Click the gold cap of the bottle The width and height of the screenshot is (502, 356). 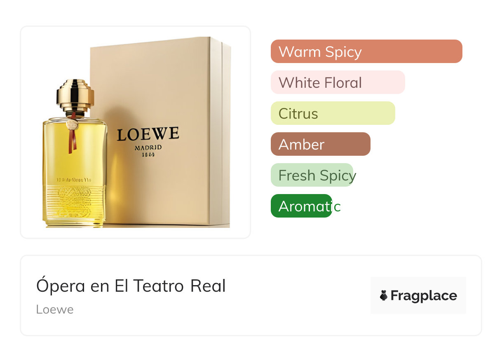pos(75,94)
